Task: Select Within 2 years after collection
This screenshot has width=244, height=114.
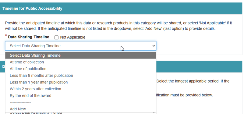Action: coord(81,89)
